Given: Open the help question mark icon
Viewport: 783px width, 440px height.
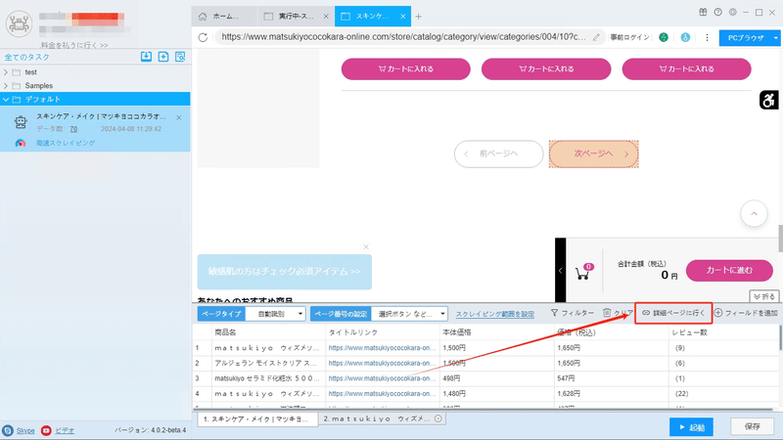Looking at the screenshot, I should pos(717,13).
